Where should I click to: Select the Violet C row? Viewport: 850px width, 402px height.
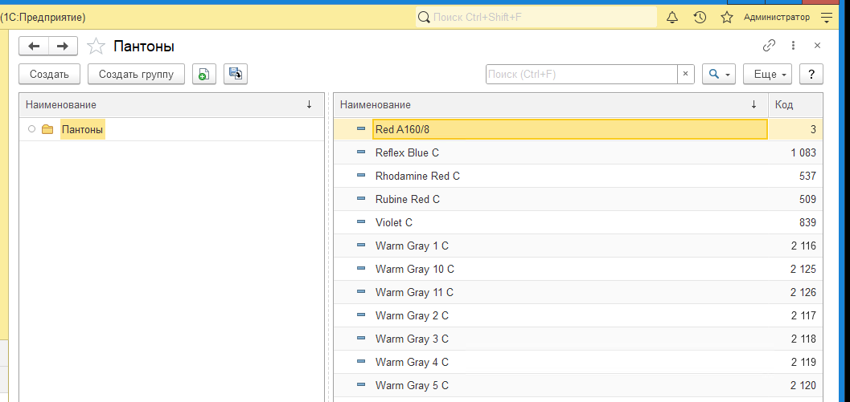click(578, 222)
